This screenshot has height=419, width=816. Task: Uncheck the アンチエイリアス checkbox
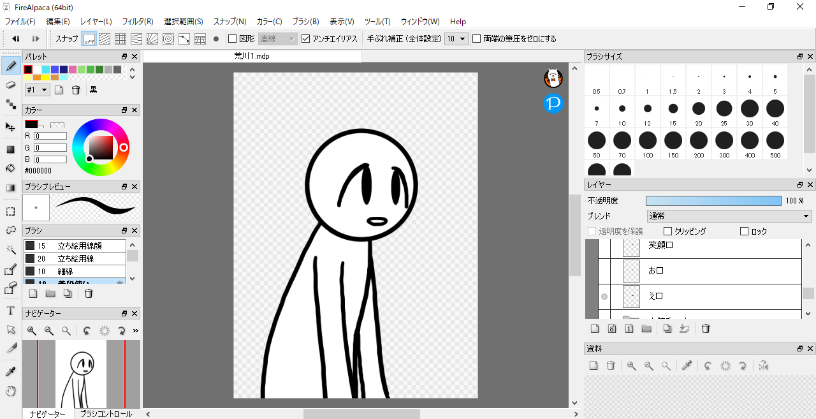pos(306,39)
